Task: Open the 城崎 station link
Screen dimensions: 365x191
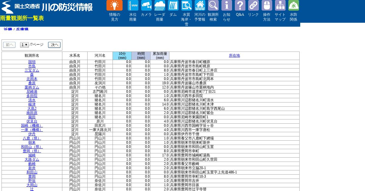Action: coord(32,155)
